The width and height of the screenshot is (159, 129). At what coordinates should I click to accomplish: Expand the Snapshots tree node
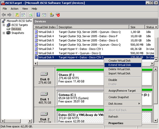point(4,33)
